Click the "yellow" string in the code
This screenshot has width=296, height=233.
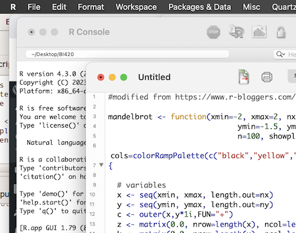click(x=271, y=156)
